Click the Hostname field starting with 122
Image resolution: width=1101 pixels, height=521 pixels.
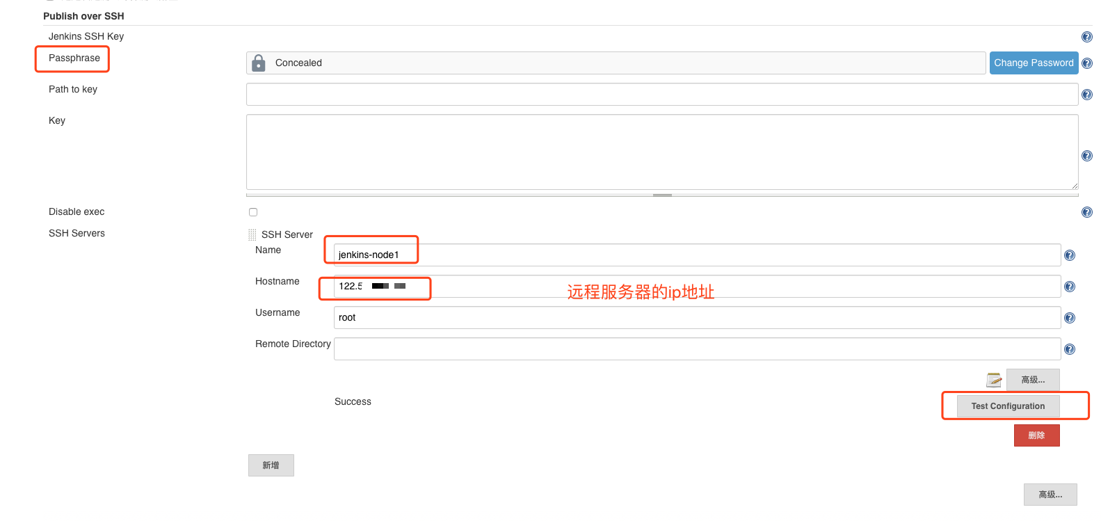697,286
